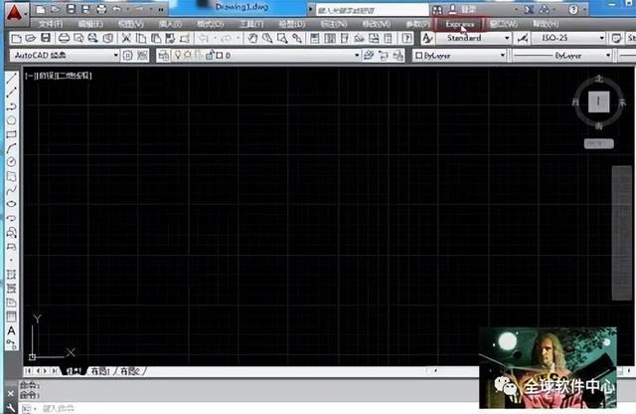636x414 pixels.
Task: Click Undo in quick access toolbar
Action: pos(117,9)
